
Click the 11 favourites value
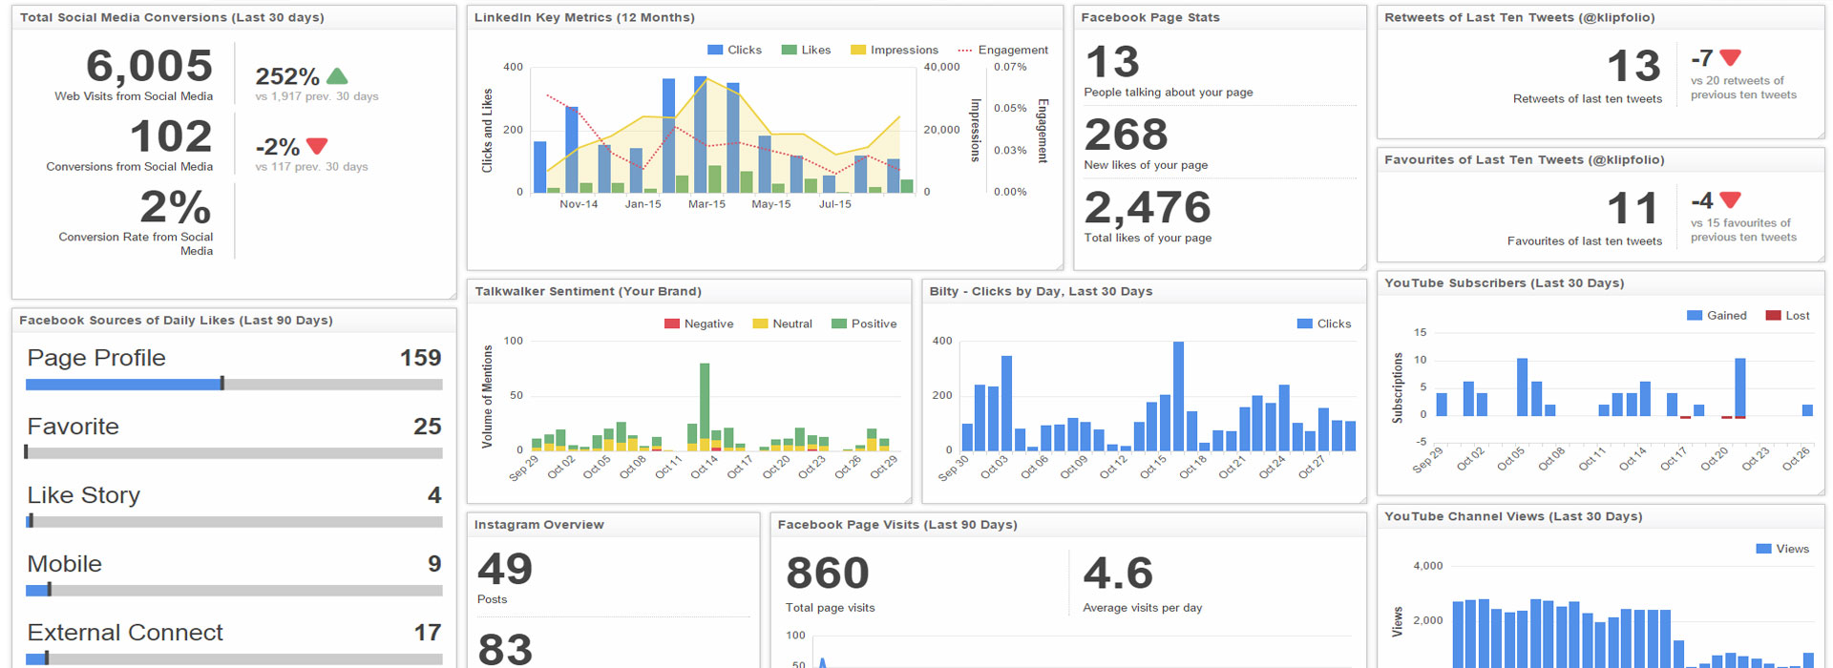click(x=1633, y=208)
